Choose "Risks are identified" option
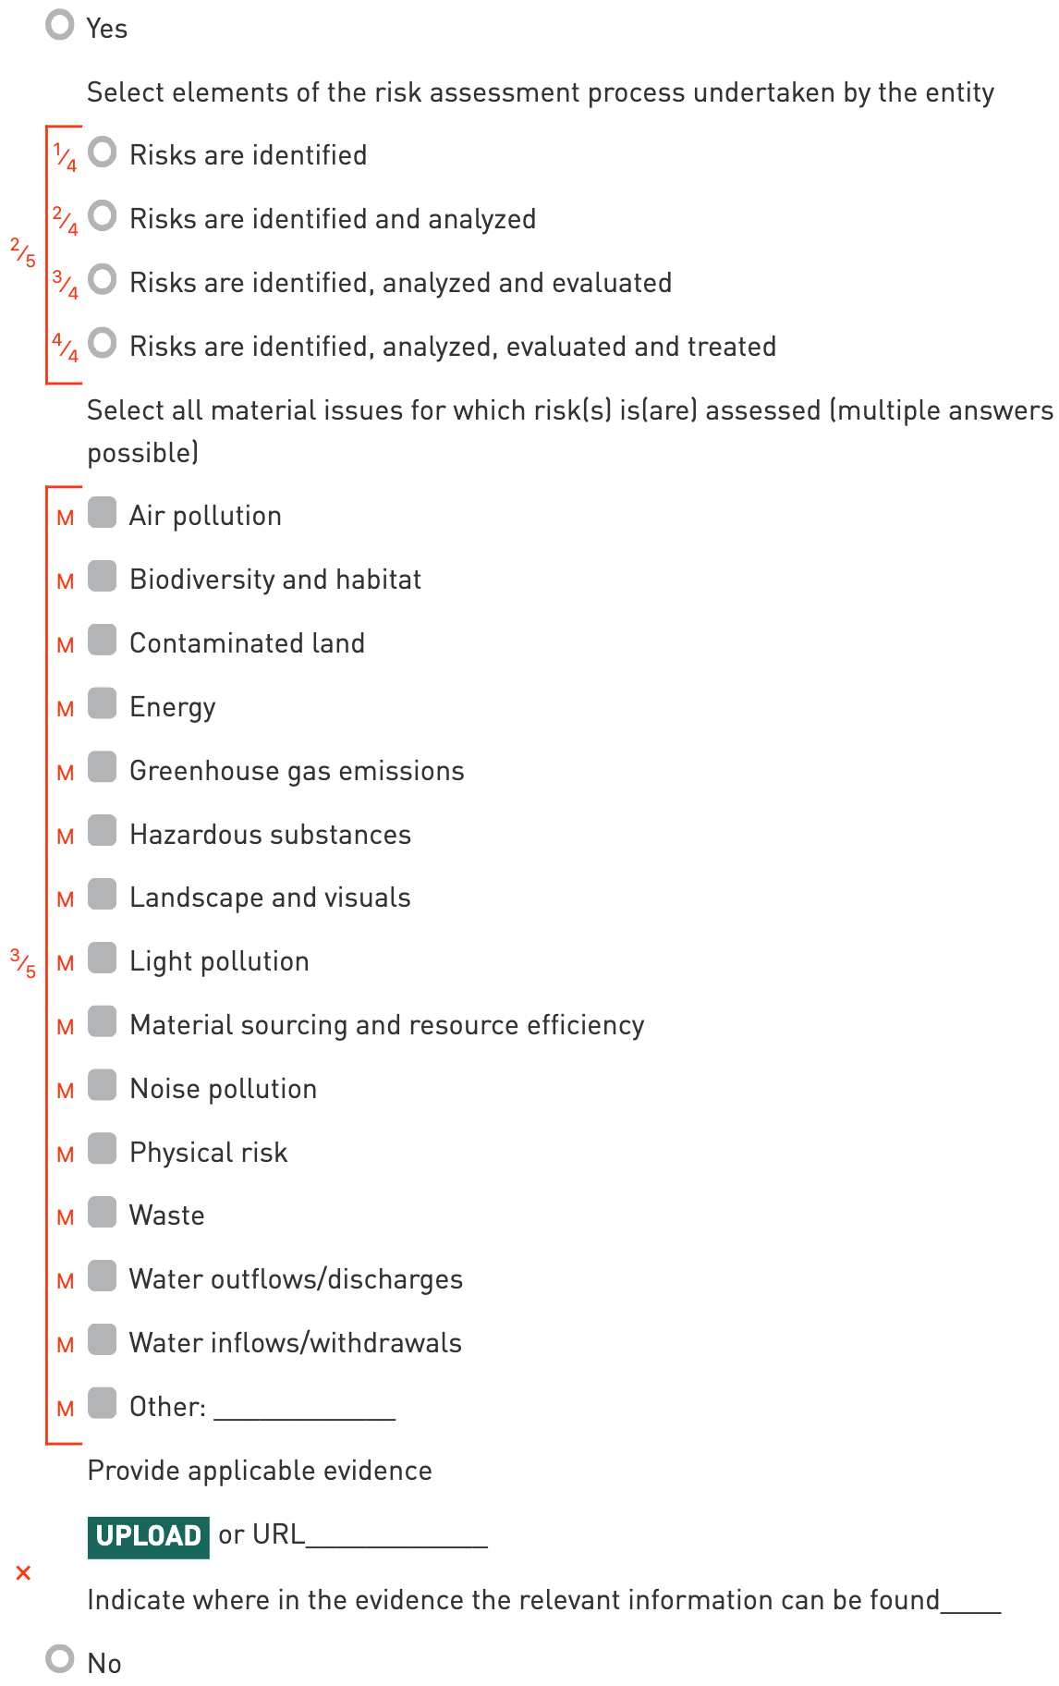 pyautogui.click(x=103, y=153)
